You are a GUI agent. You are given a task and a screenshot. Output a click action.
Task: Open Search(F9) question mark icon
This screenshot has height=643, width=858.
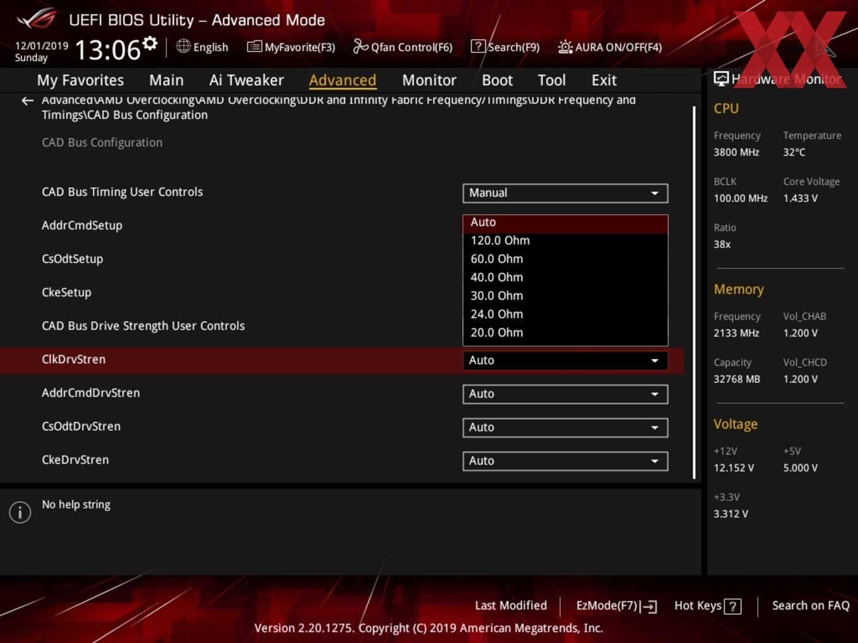click(x=478, y=47)
